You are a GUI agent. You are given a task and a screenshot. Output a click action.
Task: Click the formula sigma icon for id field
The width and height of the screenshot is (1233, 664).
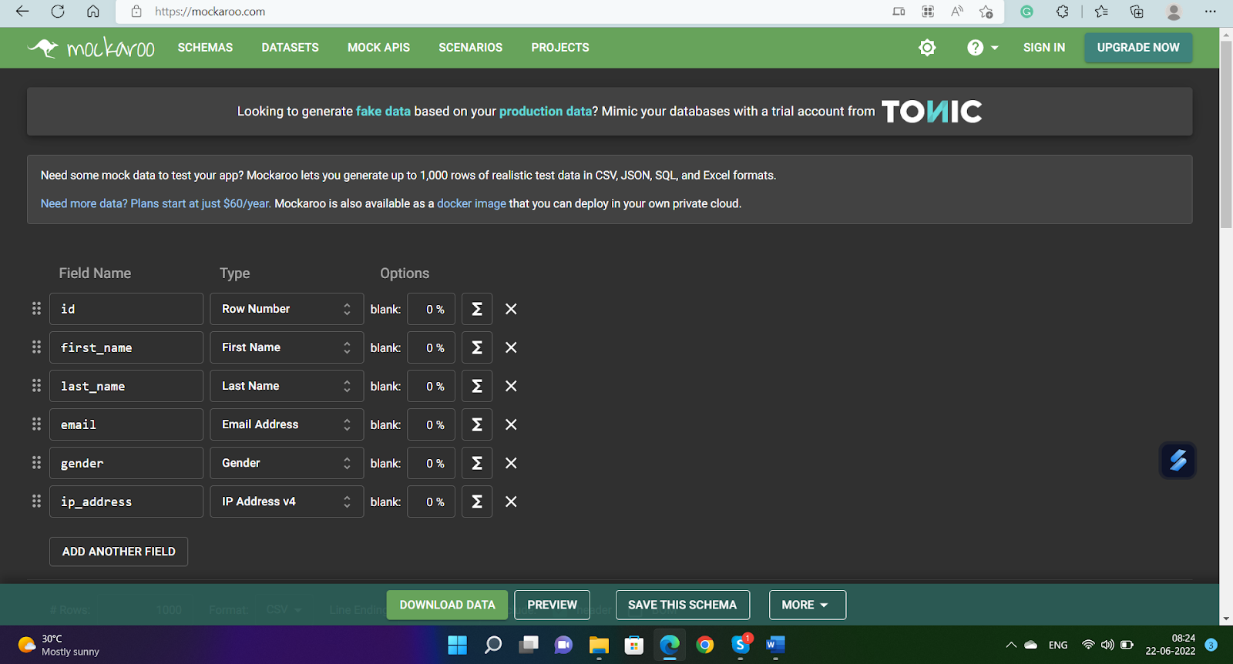click(477, 309)
